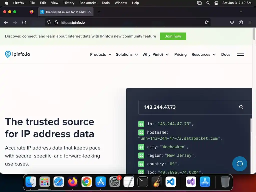
Task: Expand the Products dropdown
Action: coord(101,54)
